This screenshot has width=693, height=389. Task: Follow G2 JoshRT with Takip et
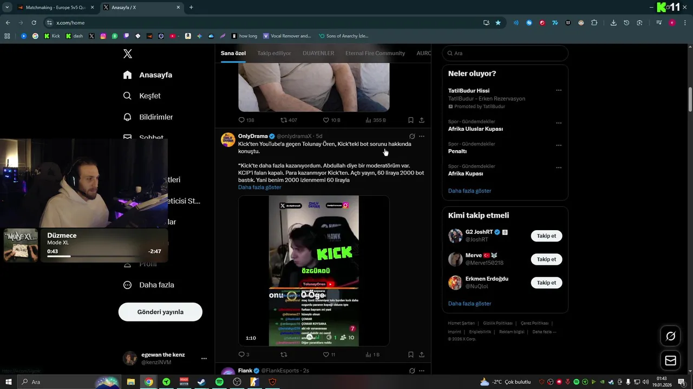point(546,236)
